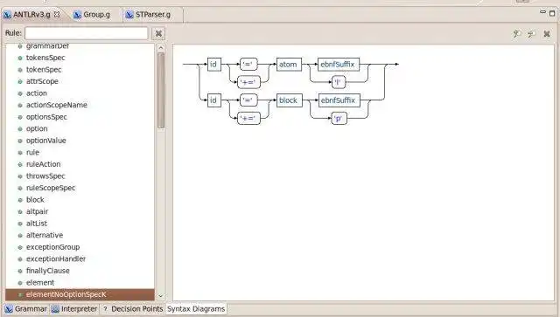Click the Decision Points tab icon
This screenshot has width=560, height=317.
[105, 309]
